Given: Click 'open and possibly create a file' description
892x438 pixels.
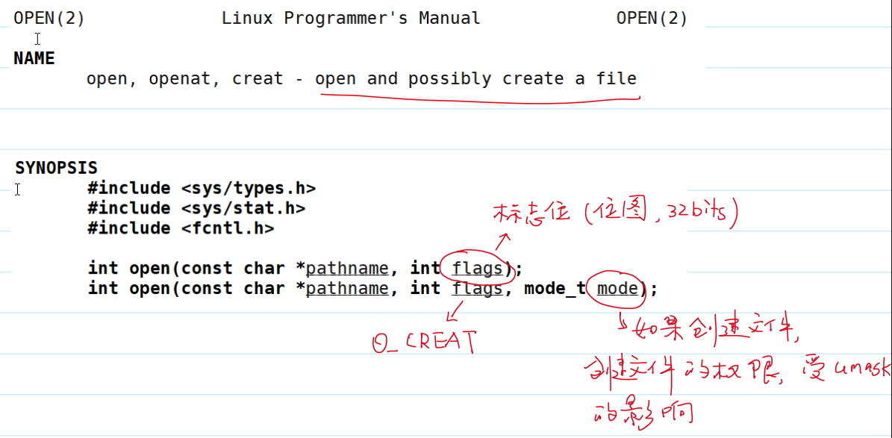Looking at the screenshot, I should (x=475, y=78).
